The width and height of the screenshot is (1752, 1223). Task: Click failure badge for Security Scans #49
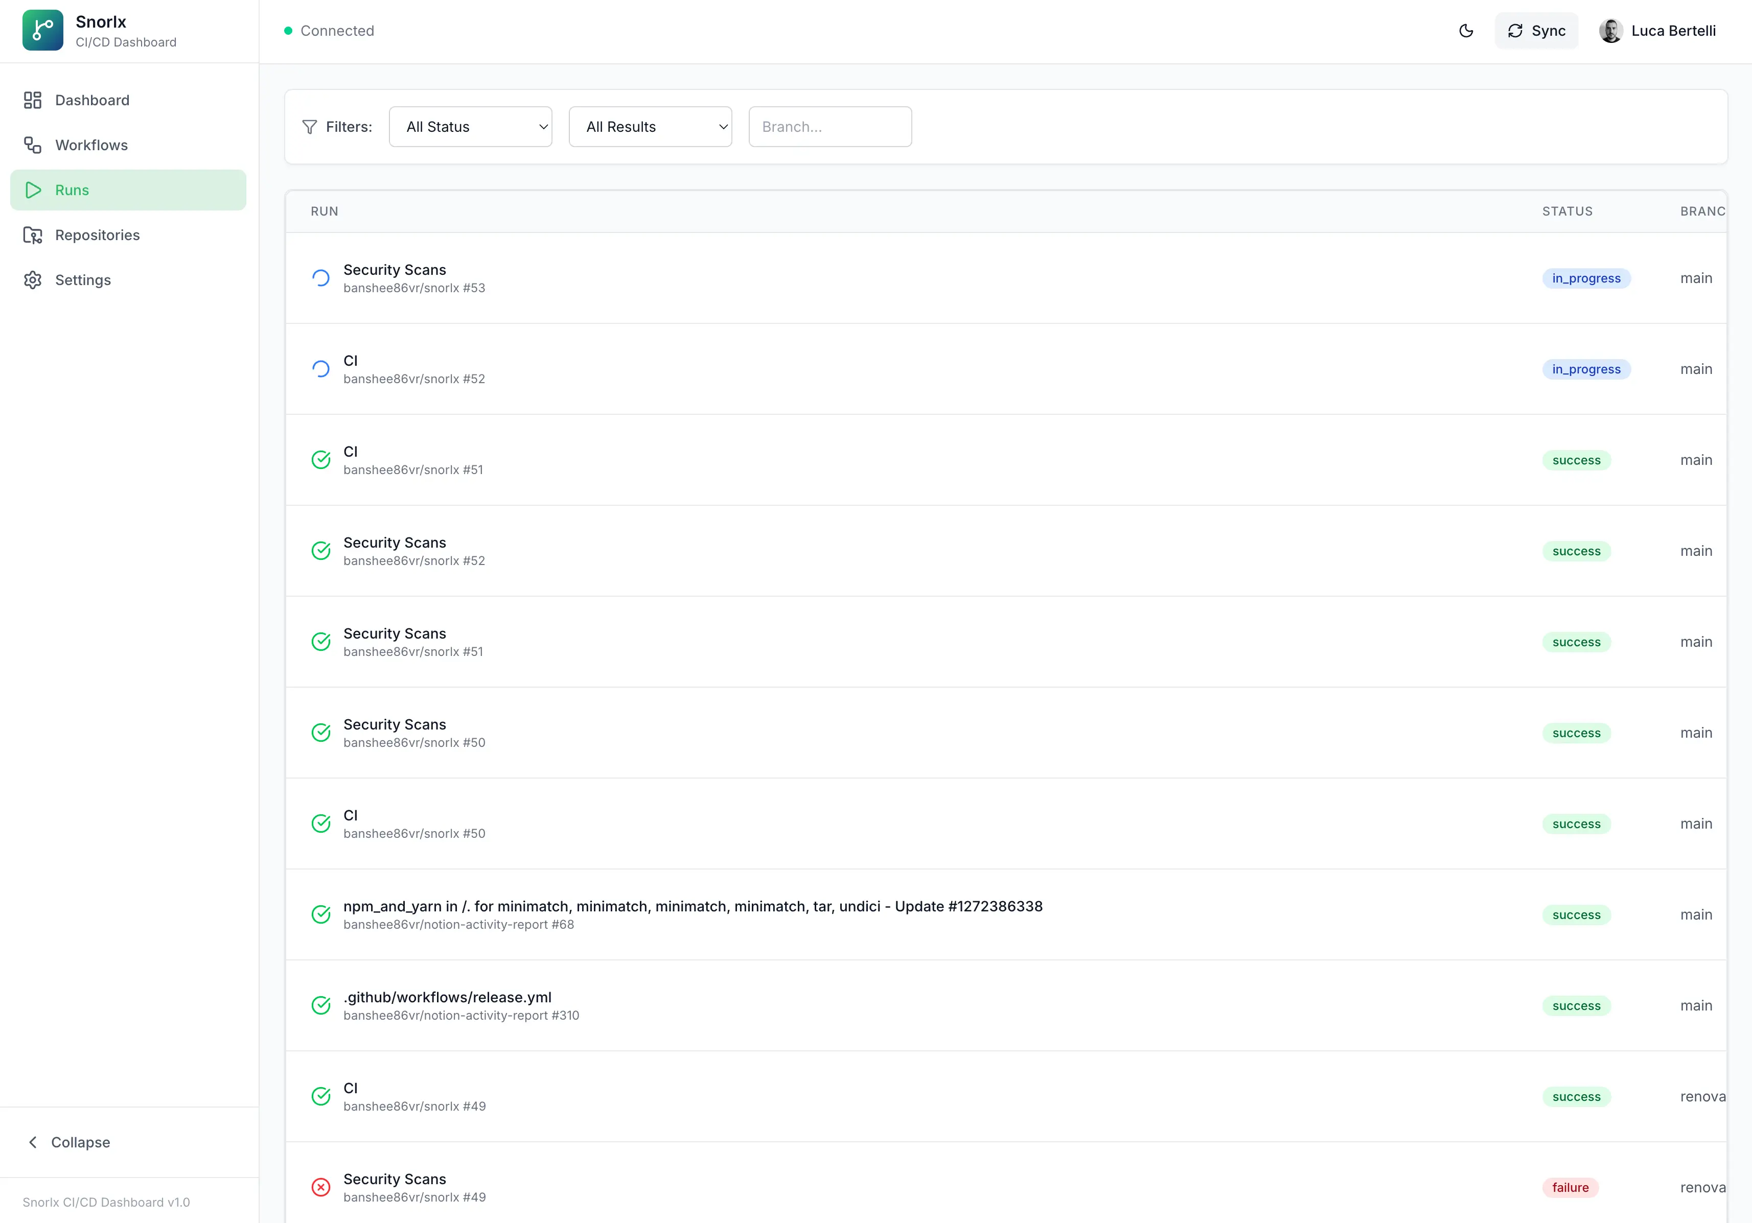pos(1571,1187)
